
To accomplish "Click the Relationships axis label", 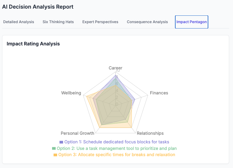I will coord(150,133).
